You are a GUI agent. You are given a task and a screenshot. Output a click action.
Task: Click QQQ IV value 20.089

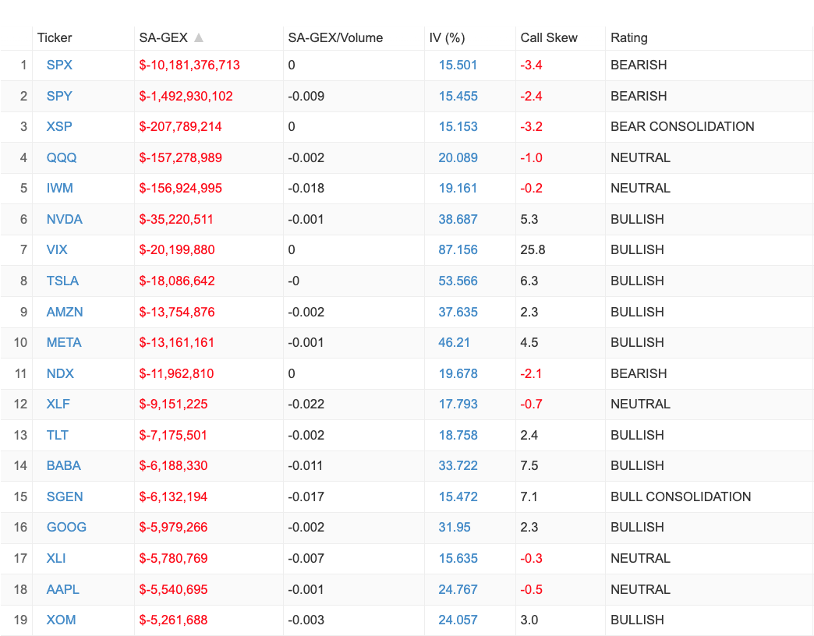tap(458, 157)
